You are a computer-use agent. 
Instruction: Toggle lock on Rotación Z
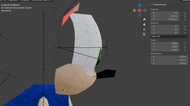(184, 33)
